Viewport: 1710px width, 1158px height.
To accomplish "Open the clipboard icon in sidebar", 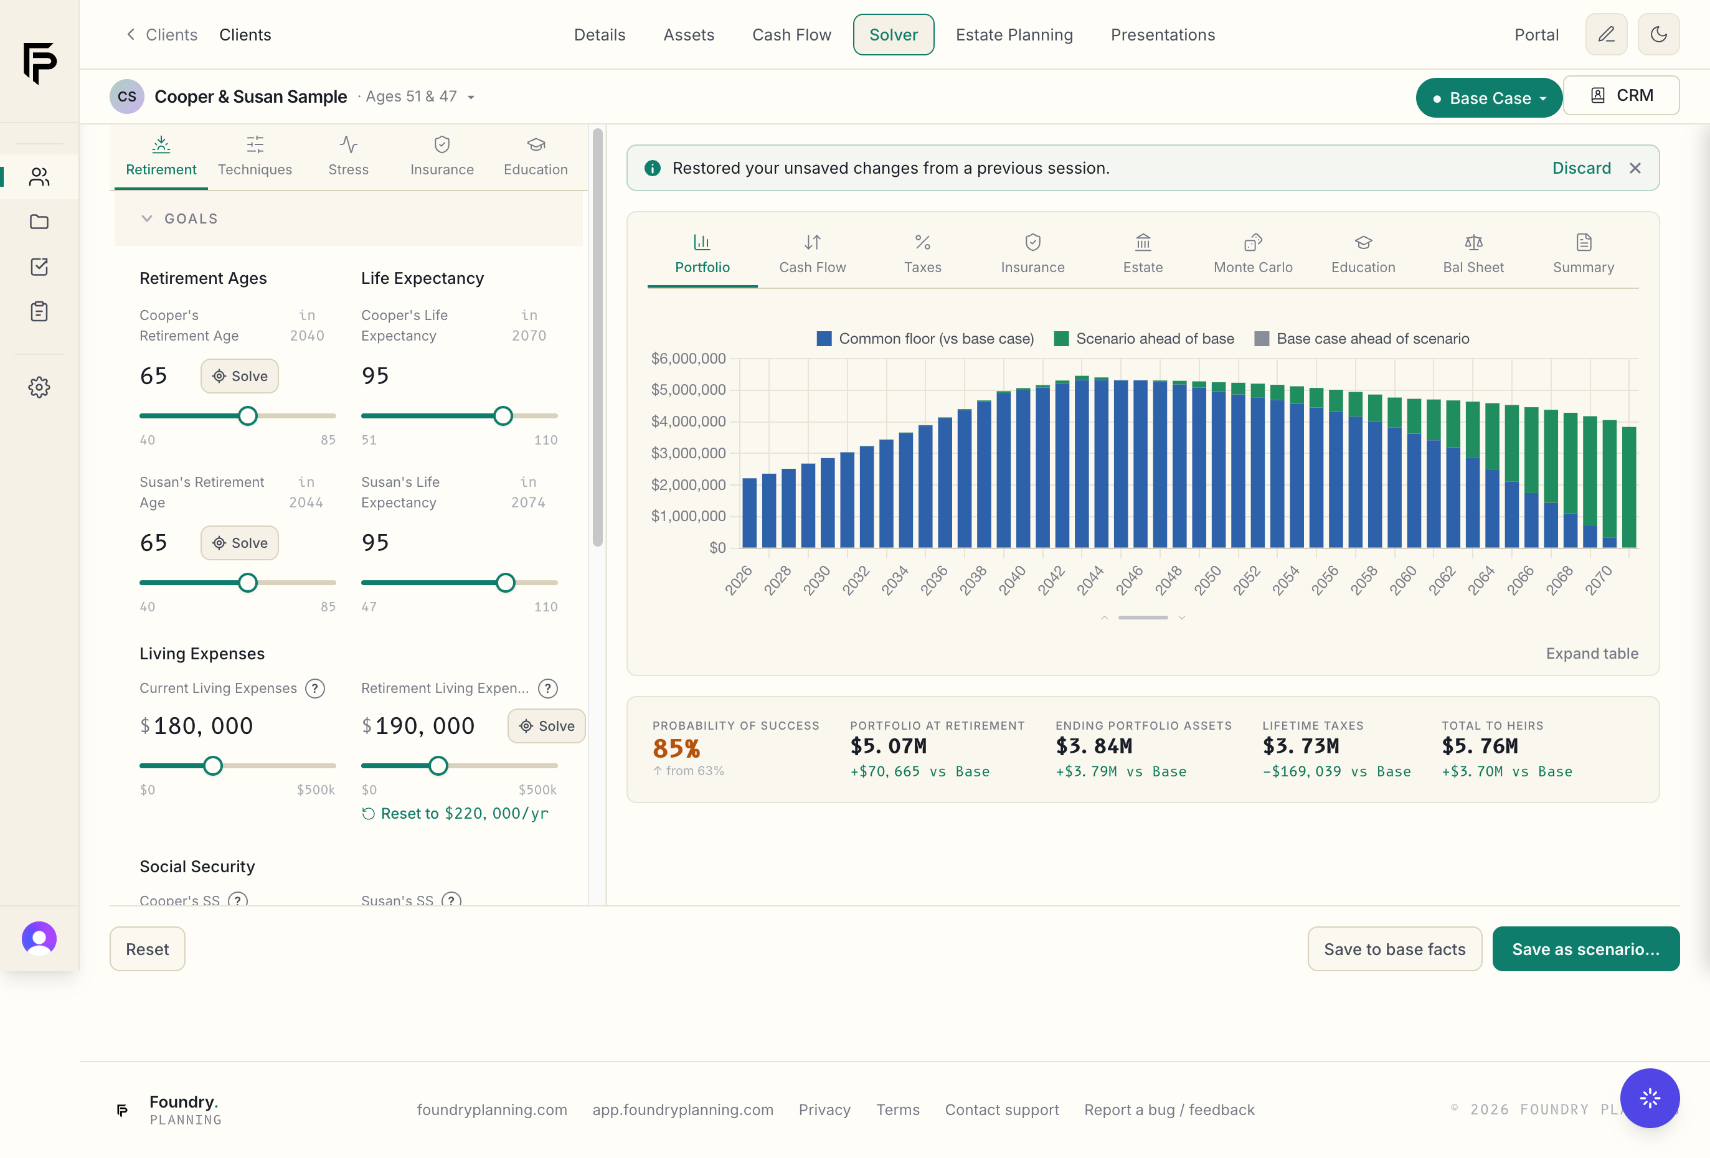I will (39, 311).
